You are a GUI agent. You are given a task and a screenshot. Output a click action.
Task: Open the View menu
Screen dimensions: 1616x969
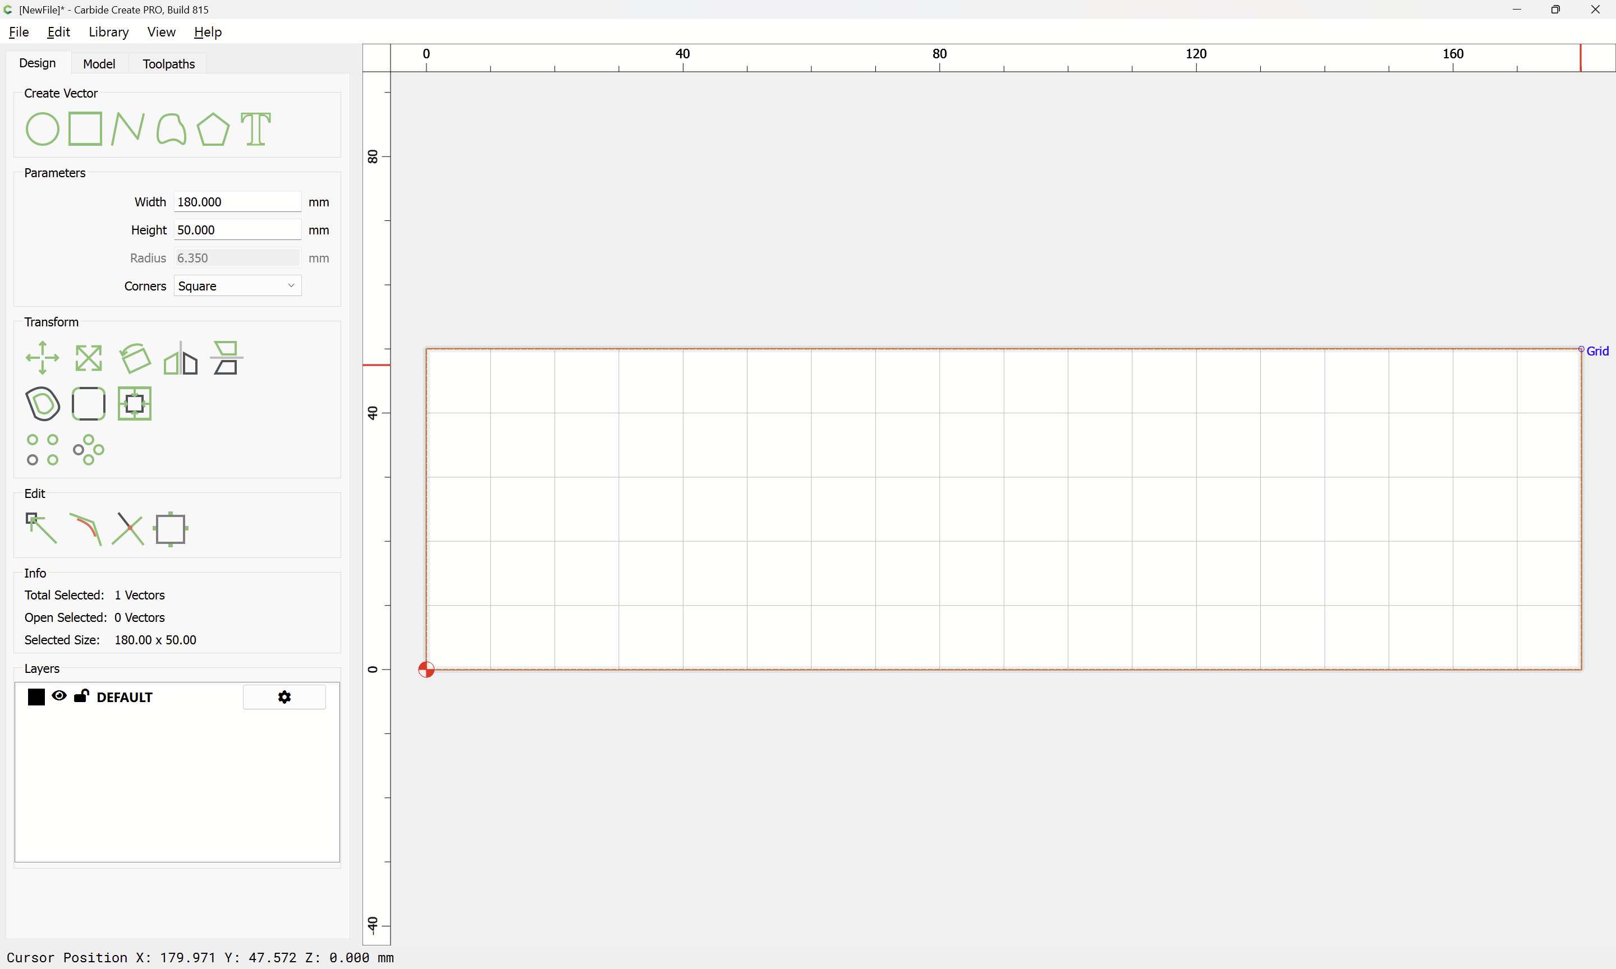162,32
